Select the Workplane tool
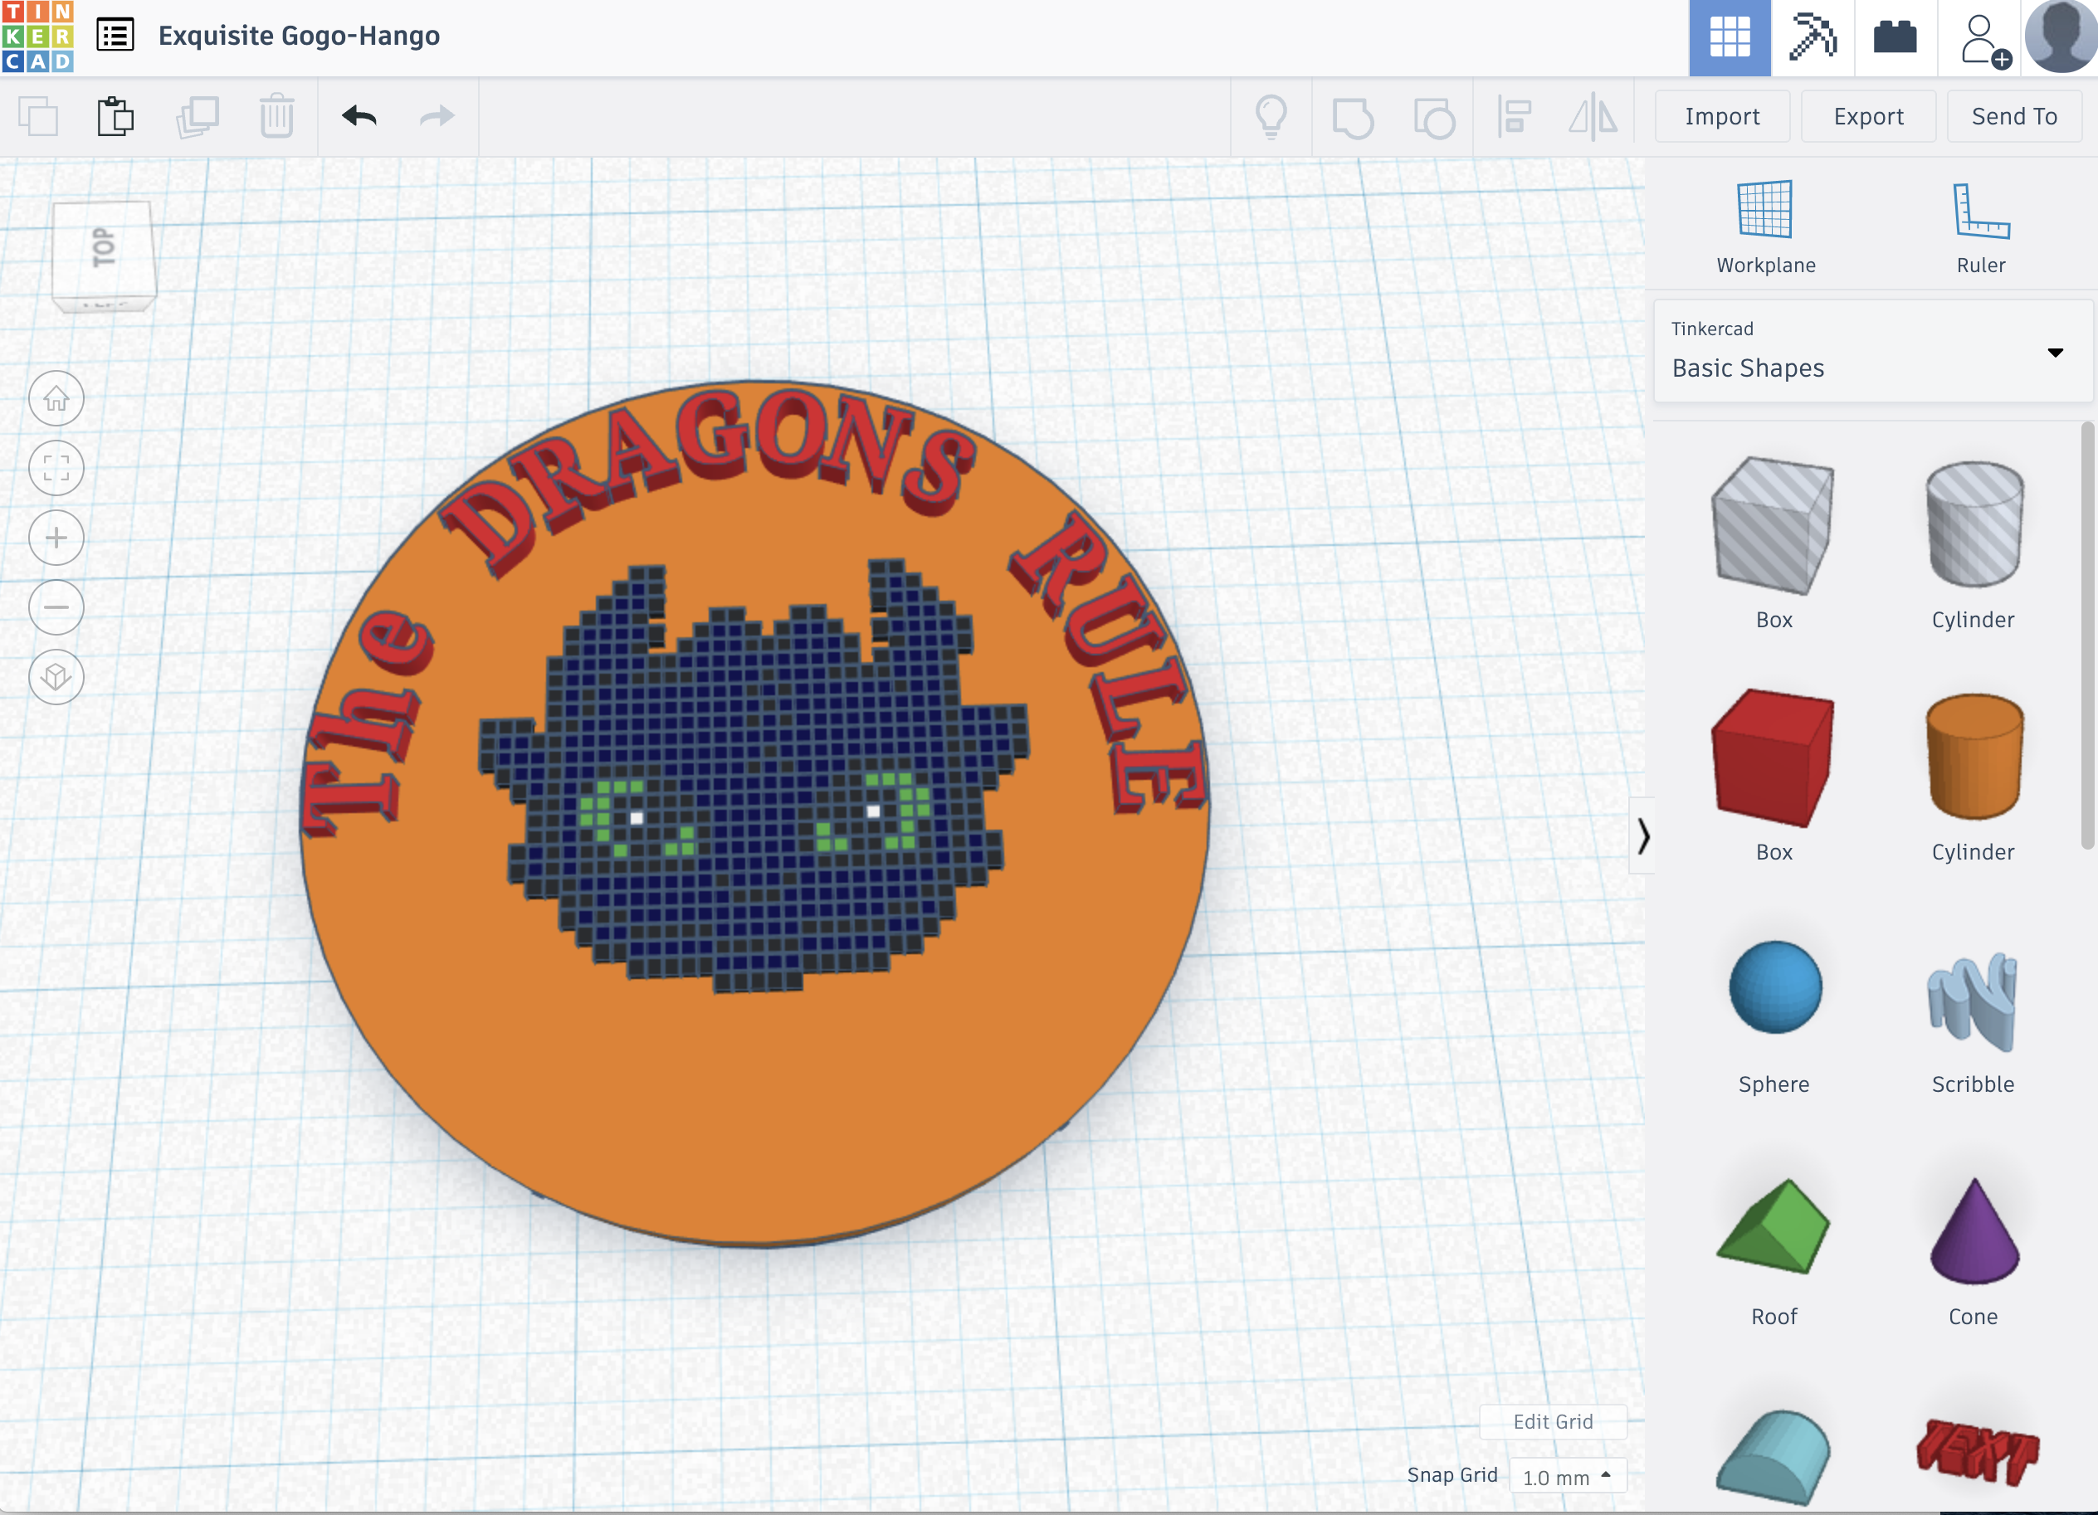Viewport: 2098px width, 1515px height. (1765, 227)
